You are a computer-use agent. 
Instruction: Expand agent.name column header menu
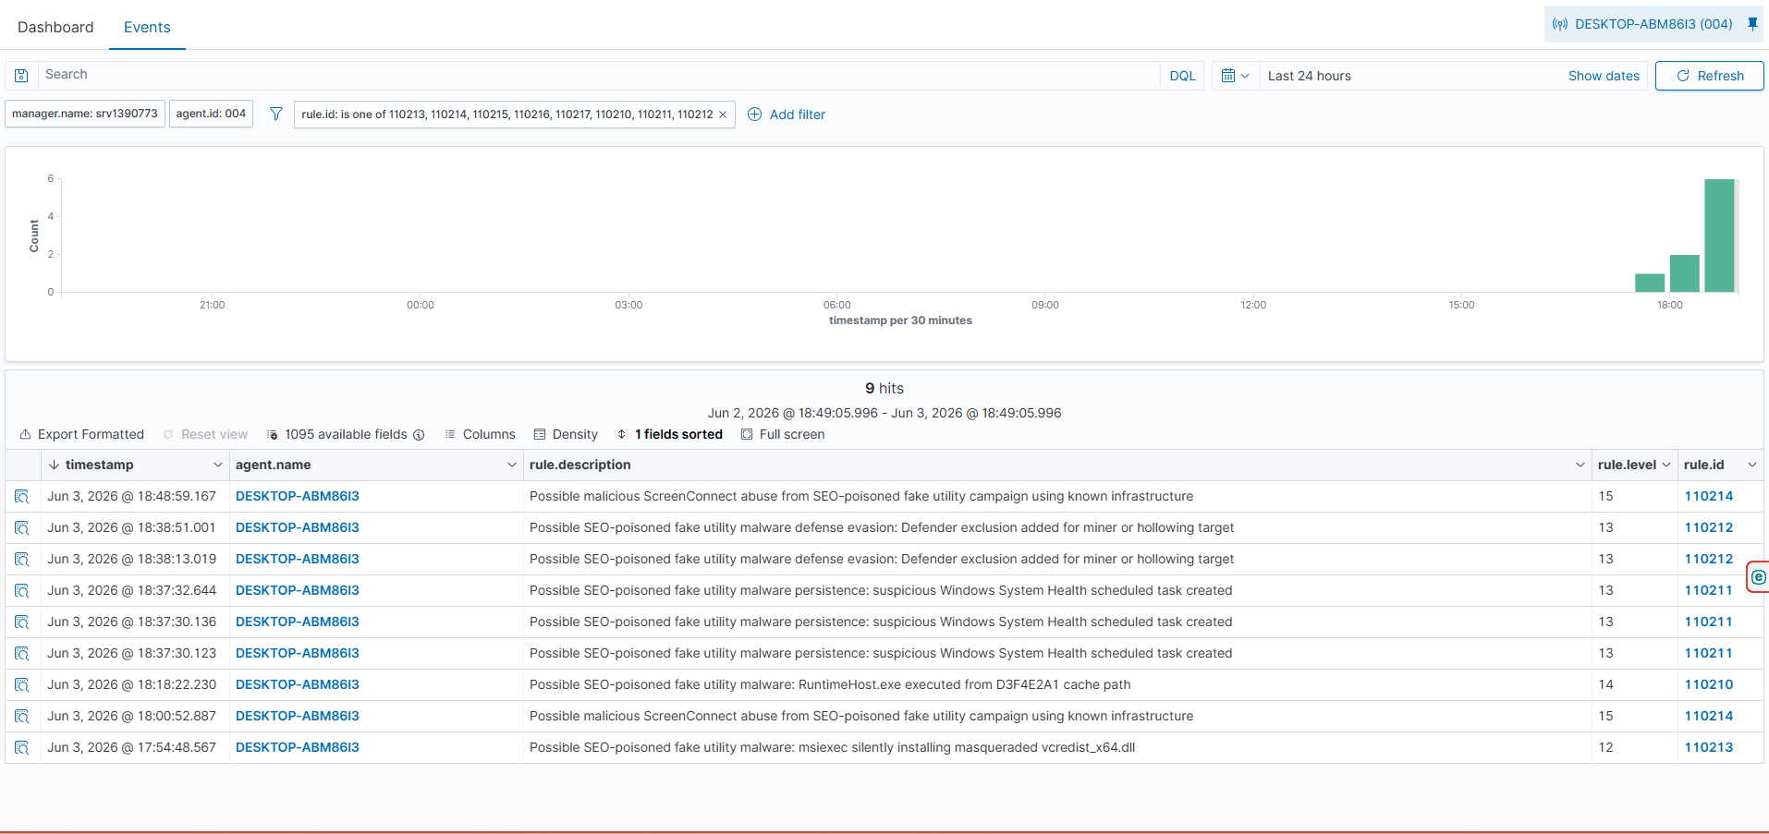point(512,465)
